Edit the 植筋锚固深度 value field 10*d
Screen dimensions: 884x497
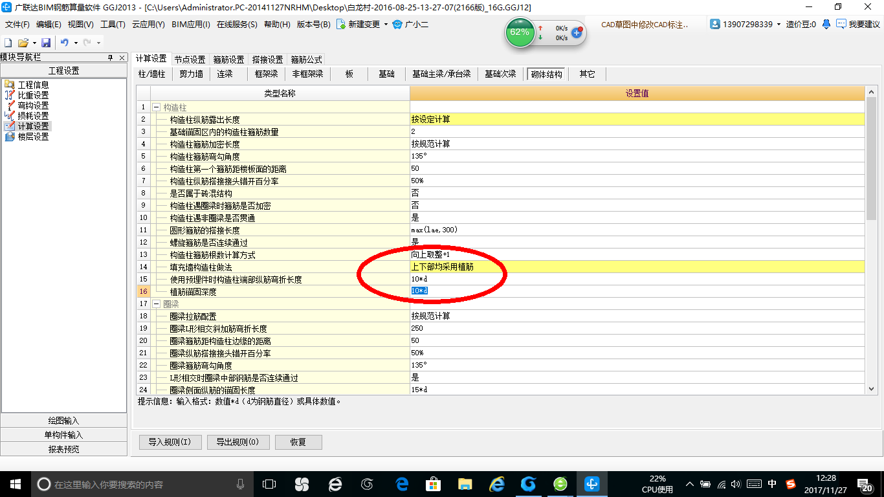pos(637,291)
